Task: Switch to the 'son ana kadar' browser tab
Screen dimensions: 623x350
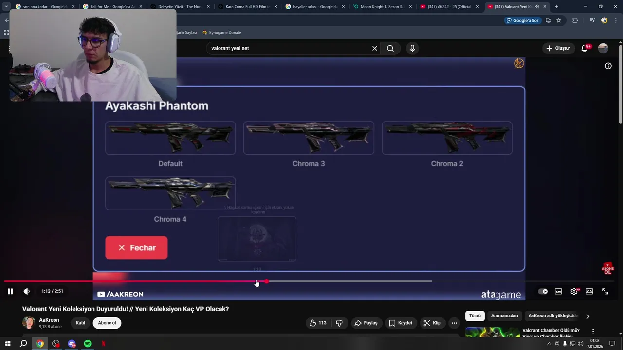Action: 44,7
